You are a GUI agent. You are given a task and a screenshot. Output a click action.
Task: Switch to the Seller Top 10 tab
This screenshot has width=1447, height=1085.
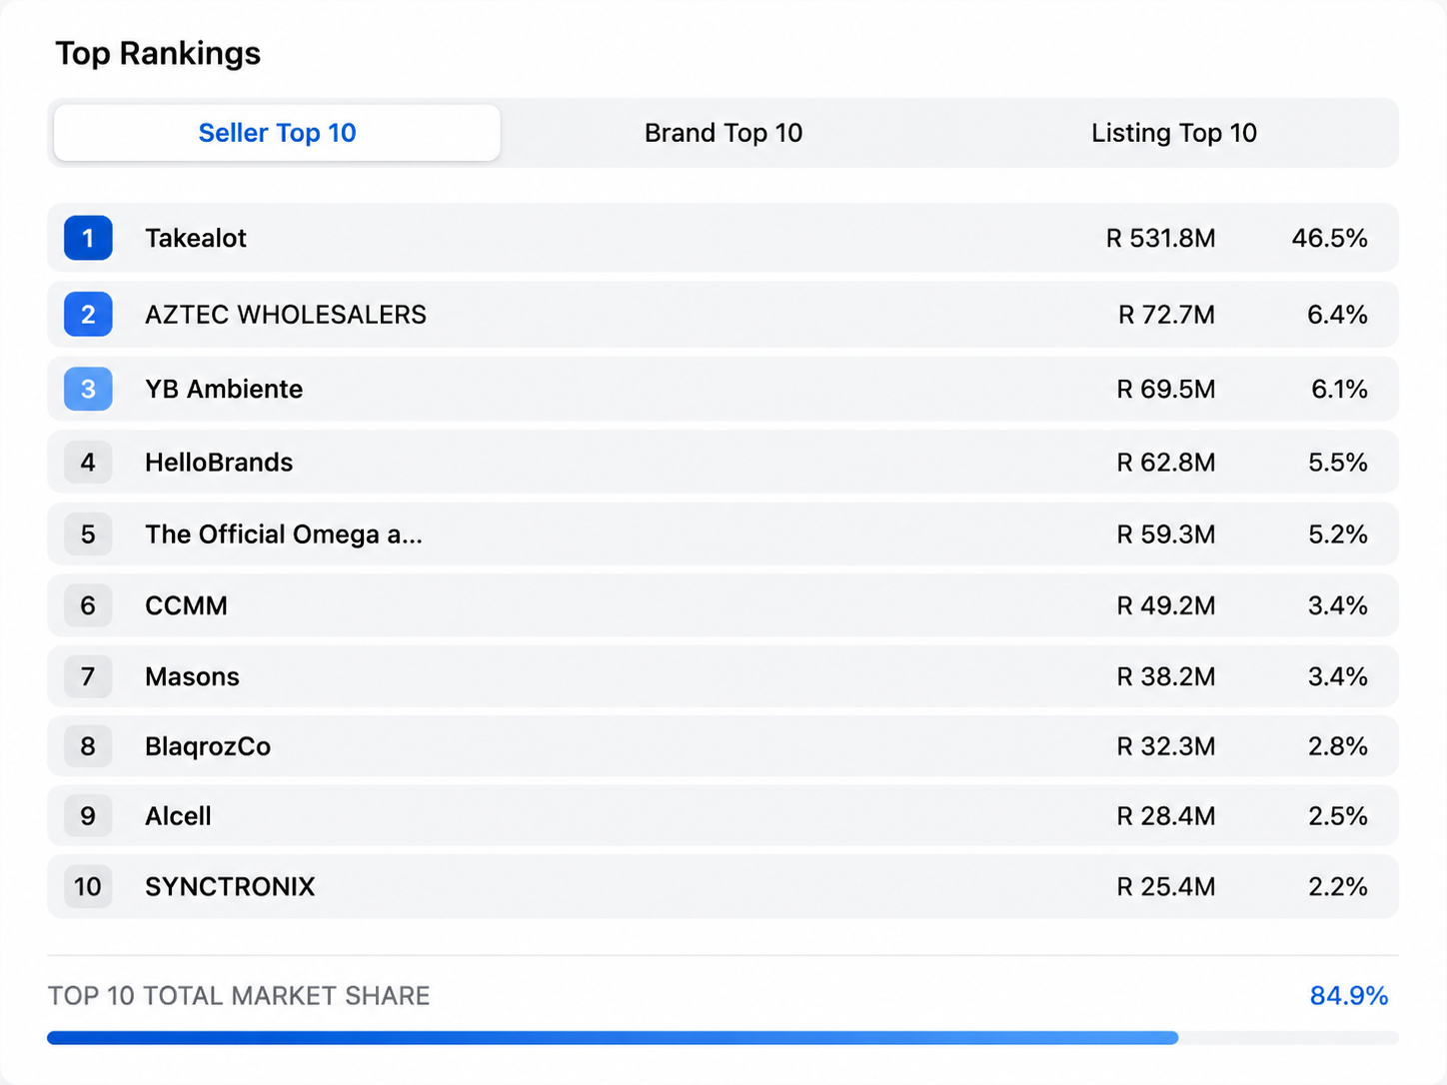(277, 133)
